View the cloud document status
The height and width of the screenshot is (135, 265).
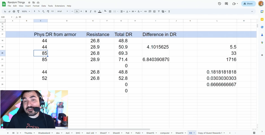point(38,3)
